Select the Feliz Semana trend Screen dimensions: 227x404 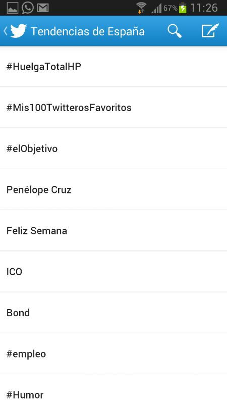pyautogui.click(x=113, y=231)
